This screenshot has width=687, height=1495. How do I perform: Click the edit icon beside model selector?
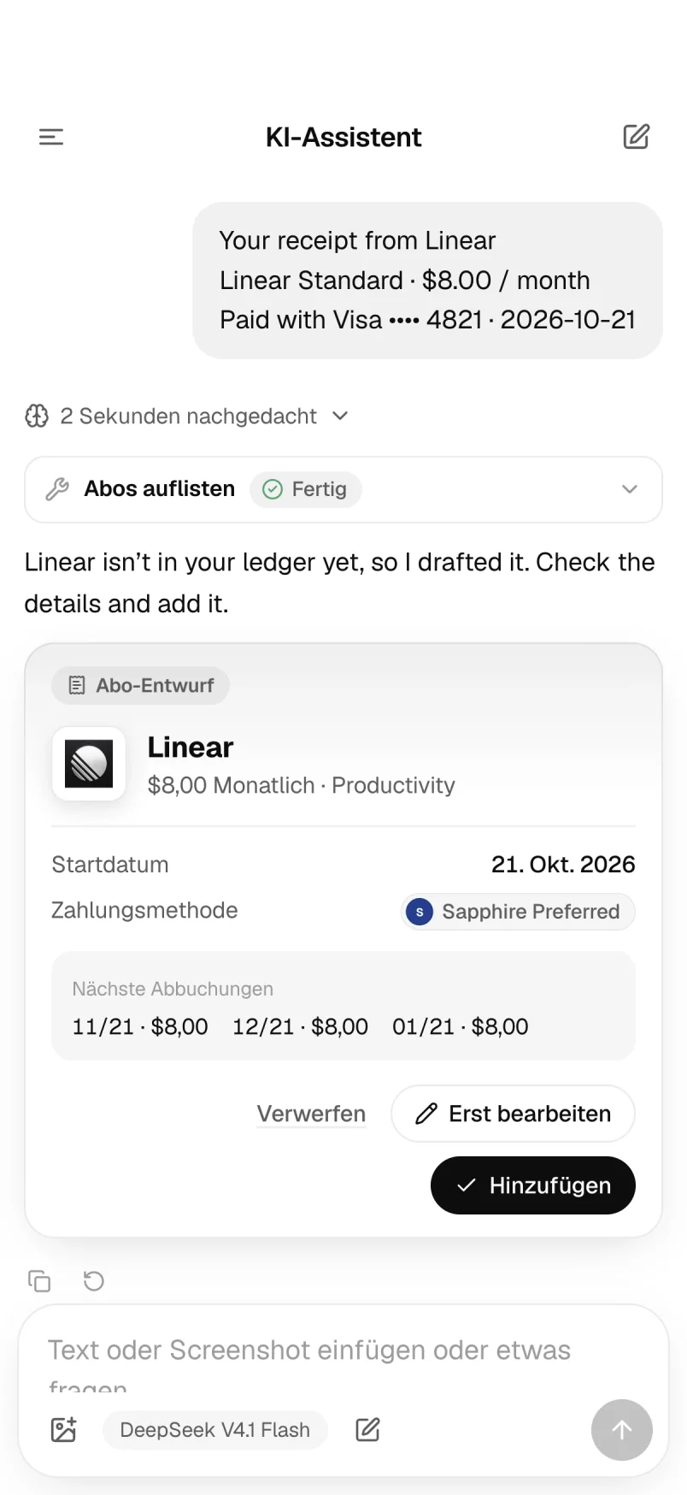(367, 1430)
